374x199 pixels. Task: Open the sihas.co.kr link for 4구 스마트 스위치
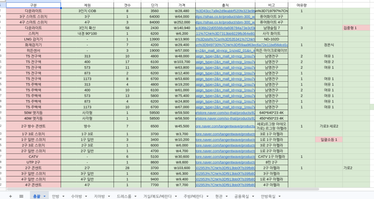(225, 22)
